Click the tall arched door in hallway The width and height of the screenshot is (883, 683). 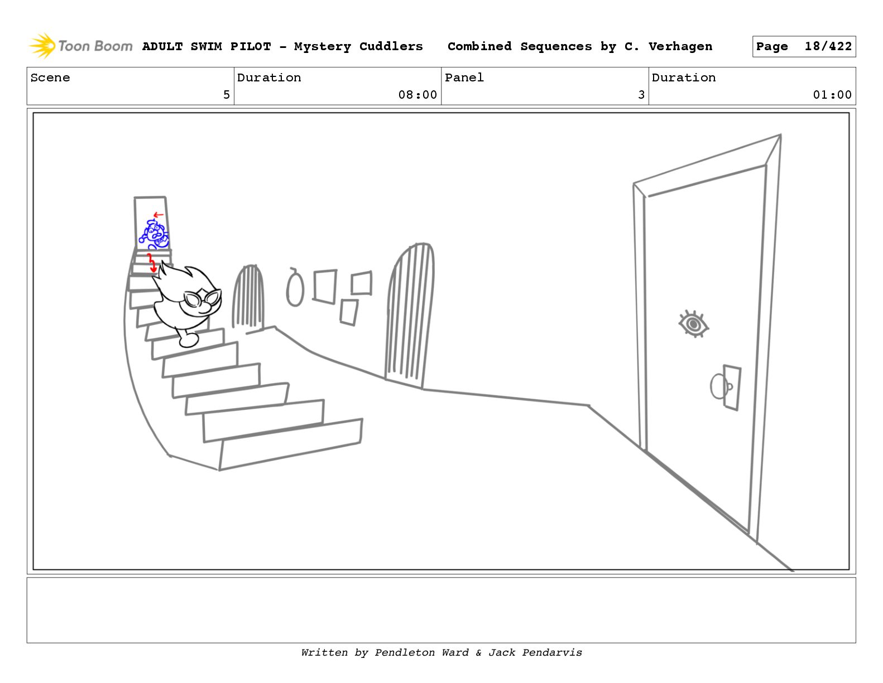tap(410, 316)
